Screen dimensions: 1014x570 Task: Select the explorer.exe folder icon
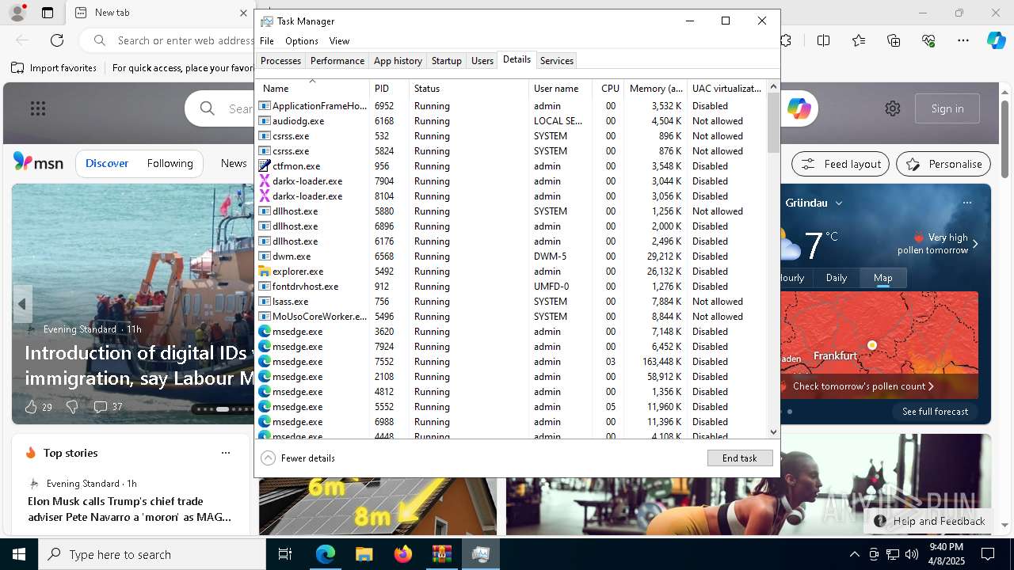[x=265, y=272]
